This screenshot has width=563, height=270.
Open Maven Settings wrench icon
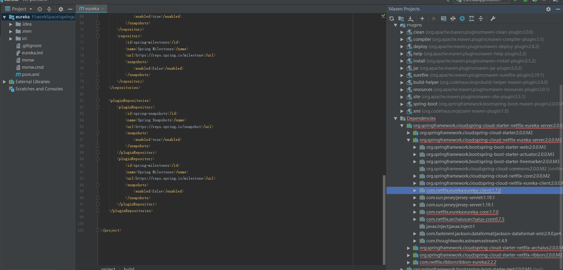[x=493, y=19]
